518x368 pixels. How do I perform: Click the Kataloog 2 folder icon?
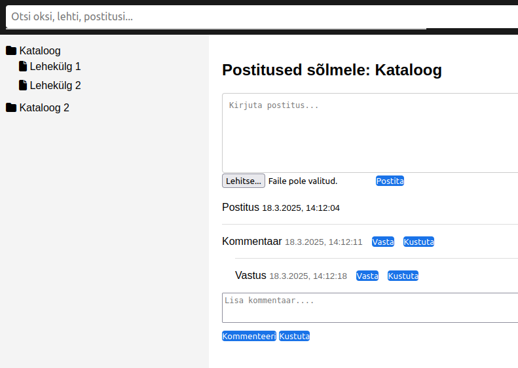pos(11,108)
